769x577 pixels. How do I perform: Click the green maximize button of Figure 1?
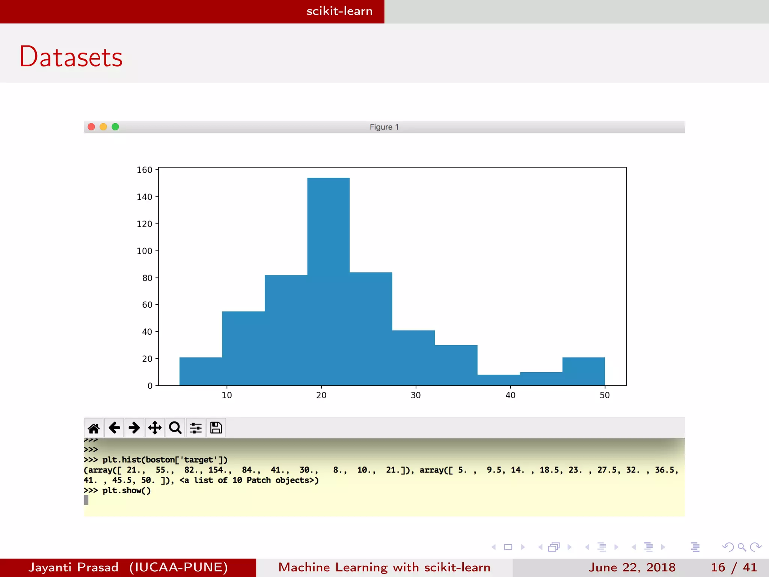pos(115,127)
